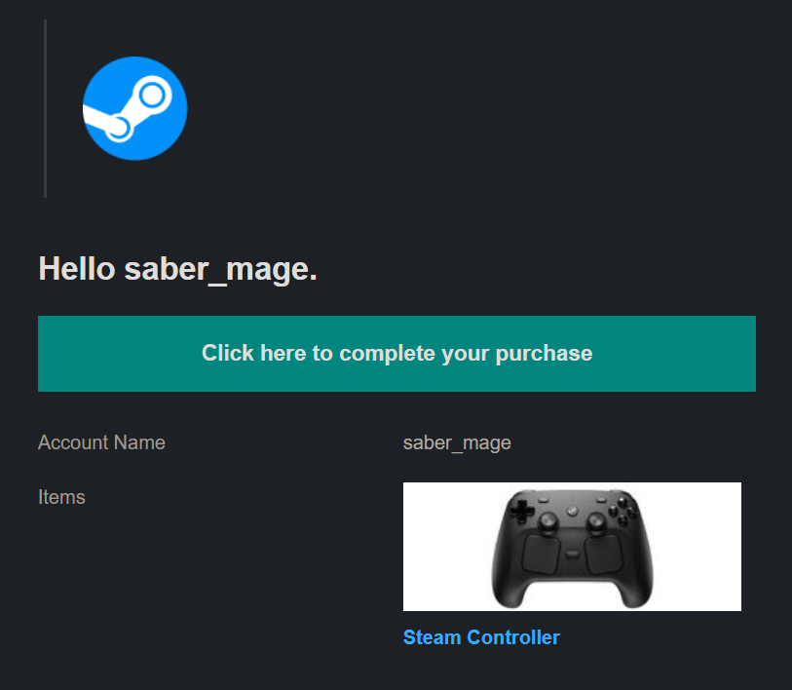
Task: Click the controller product image
Action: (572, 547)
